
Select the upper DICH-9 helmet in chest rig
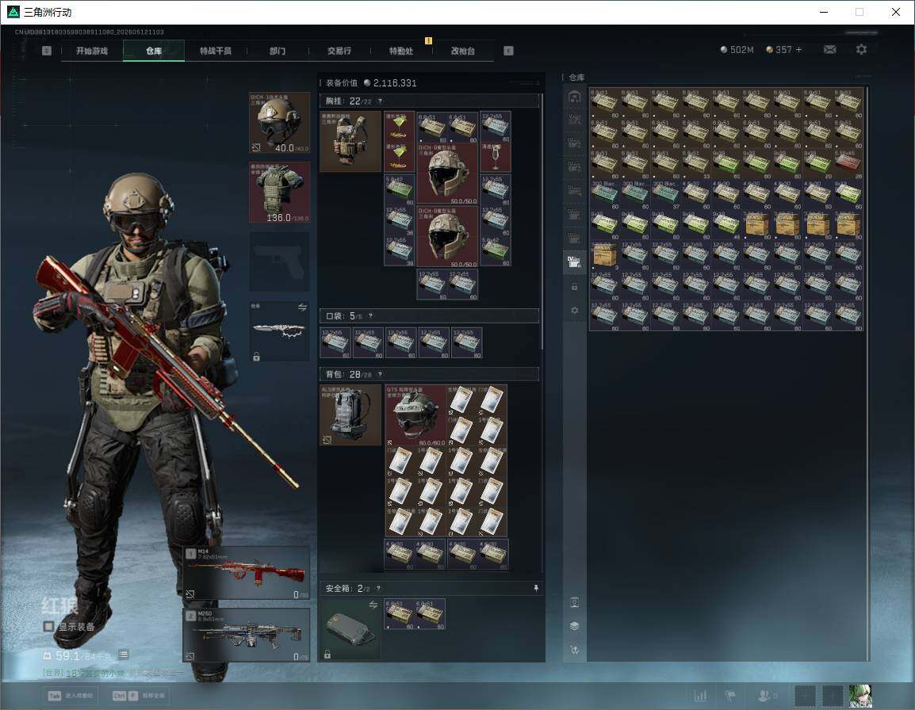tap(447, 174)
